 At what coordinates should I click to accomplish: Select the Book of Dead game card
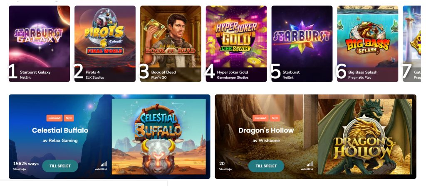[171, 44]
